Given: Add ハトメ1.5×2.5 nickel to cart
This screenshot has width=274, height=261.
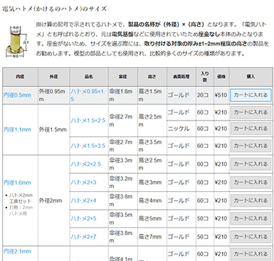Looking at the screenshot, I should coord(251,129).
